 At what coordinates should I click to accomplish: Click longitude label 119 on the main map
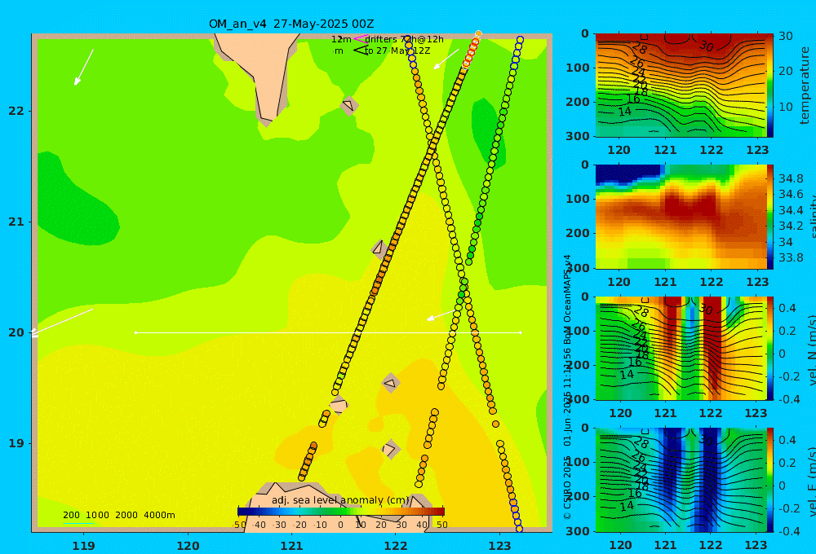pos(84,546)
